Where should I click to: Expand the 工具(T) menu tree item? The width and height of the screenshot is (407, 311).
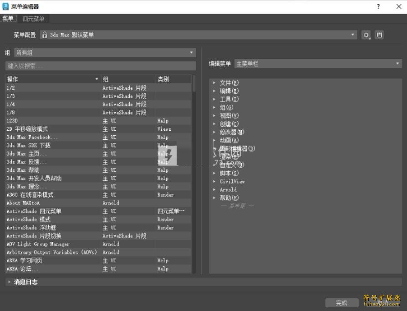(x=214, y=99)
